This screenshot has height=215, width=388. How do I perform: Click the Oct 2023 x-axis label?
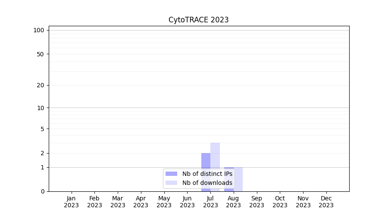(280, 202)
